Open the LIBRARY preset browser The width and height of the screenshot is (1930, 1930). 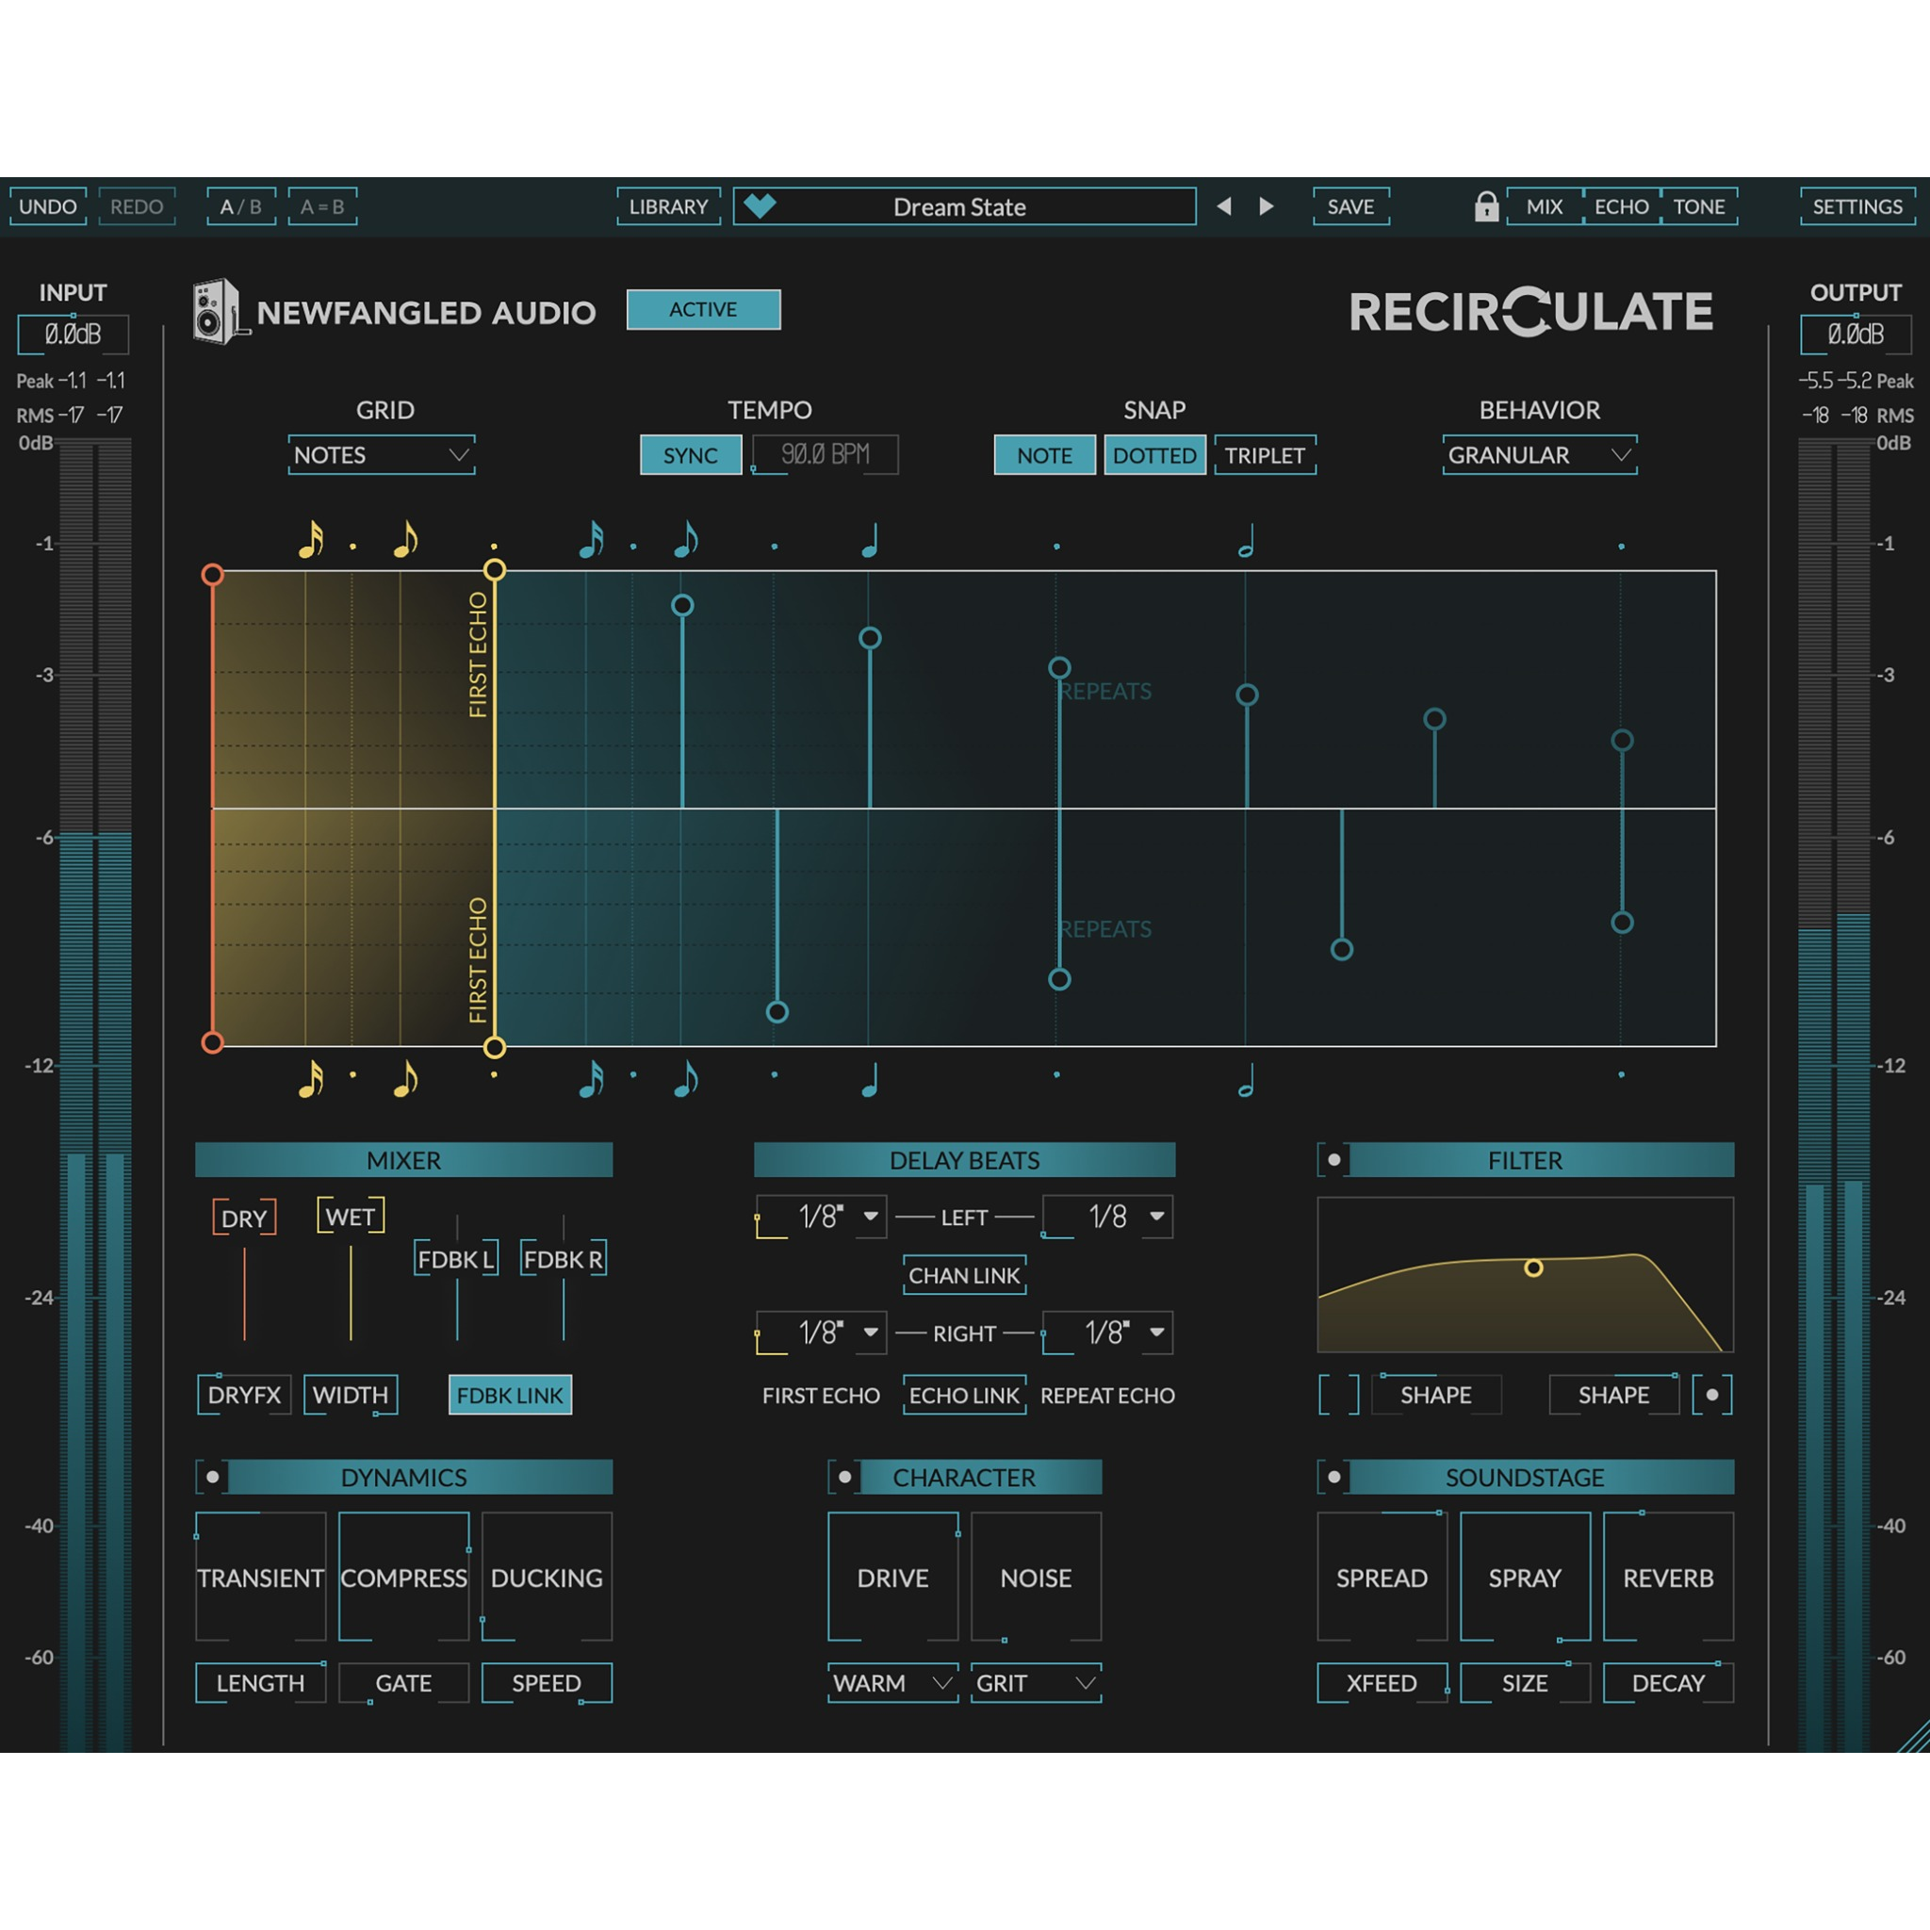[668, 206]
